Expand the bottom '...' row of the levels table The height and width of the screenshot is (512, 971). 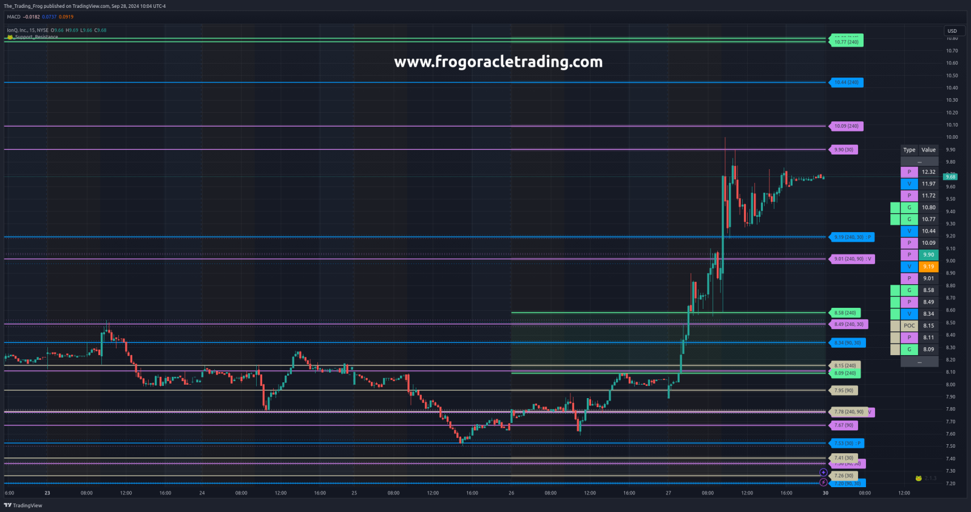[919, 361]
